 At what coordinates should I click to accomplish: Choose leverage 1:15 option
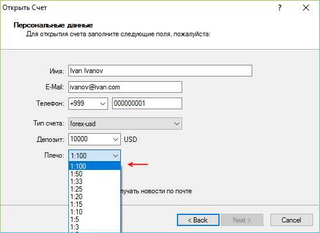(x=95, y=204)
